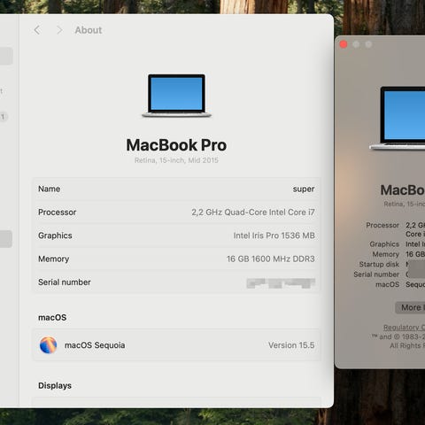The width and height of the screenshot is (425, 425).
Task: Go back using the left chevron
Action: tap(37, 30)
